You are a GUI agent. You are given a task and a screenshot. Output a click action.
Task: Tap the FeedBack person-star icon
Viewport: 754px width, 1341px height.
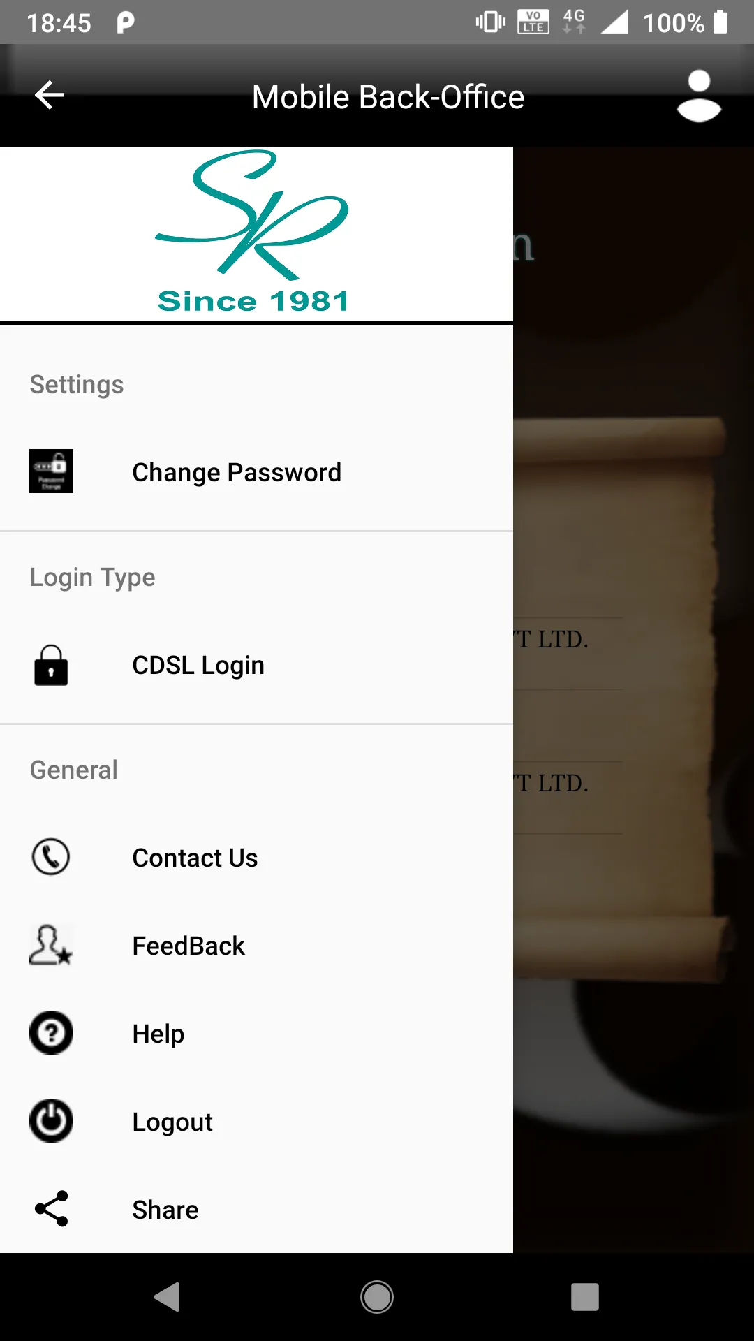pyautogui.click(x=51, y=945)
